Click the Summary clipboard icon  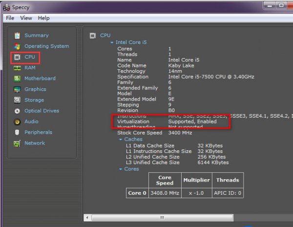coord(17,36)
